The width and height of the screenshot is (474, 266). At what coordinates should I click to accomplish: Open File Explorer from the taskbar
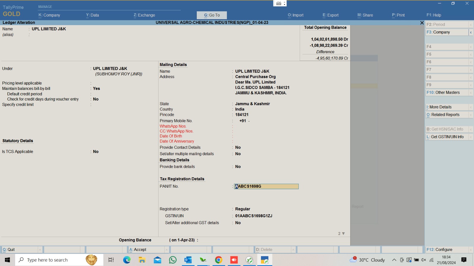click(142, 260)
